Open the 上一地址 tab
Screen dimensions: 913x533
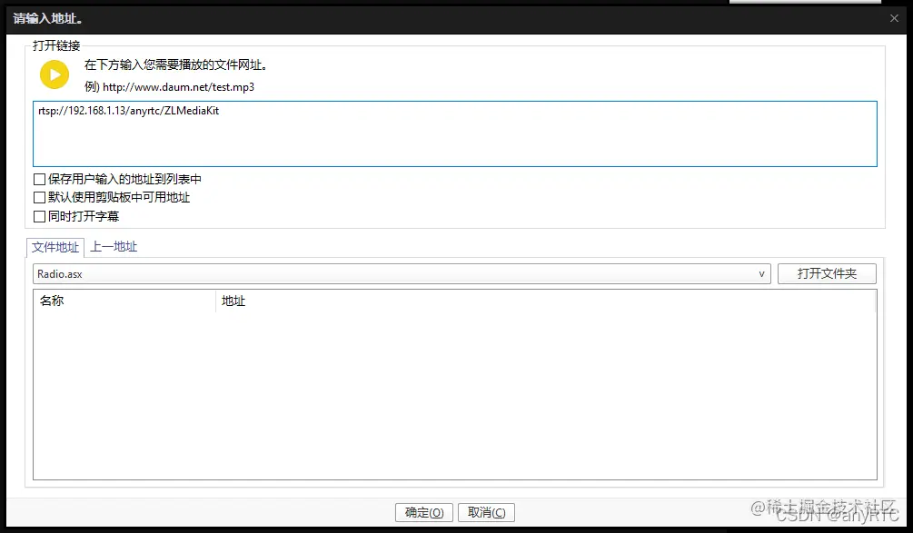click(x=114, y=247)
